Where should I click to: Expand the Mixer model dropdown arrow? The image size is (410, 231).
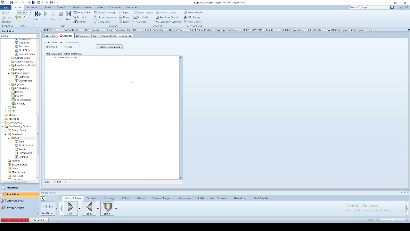coord(79,209)
